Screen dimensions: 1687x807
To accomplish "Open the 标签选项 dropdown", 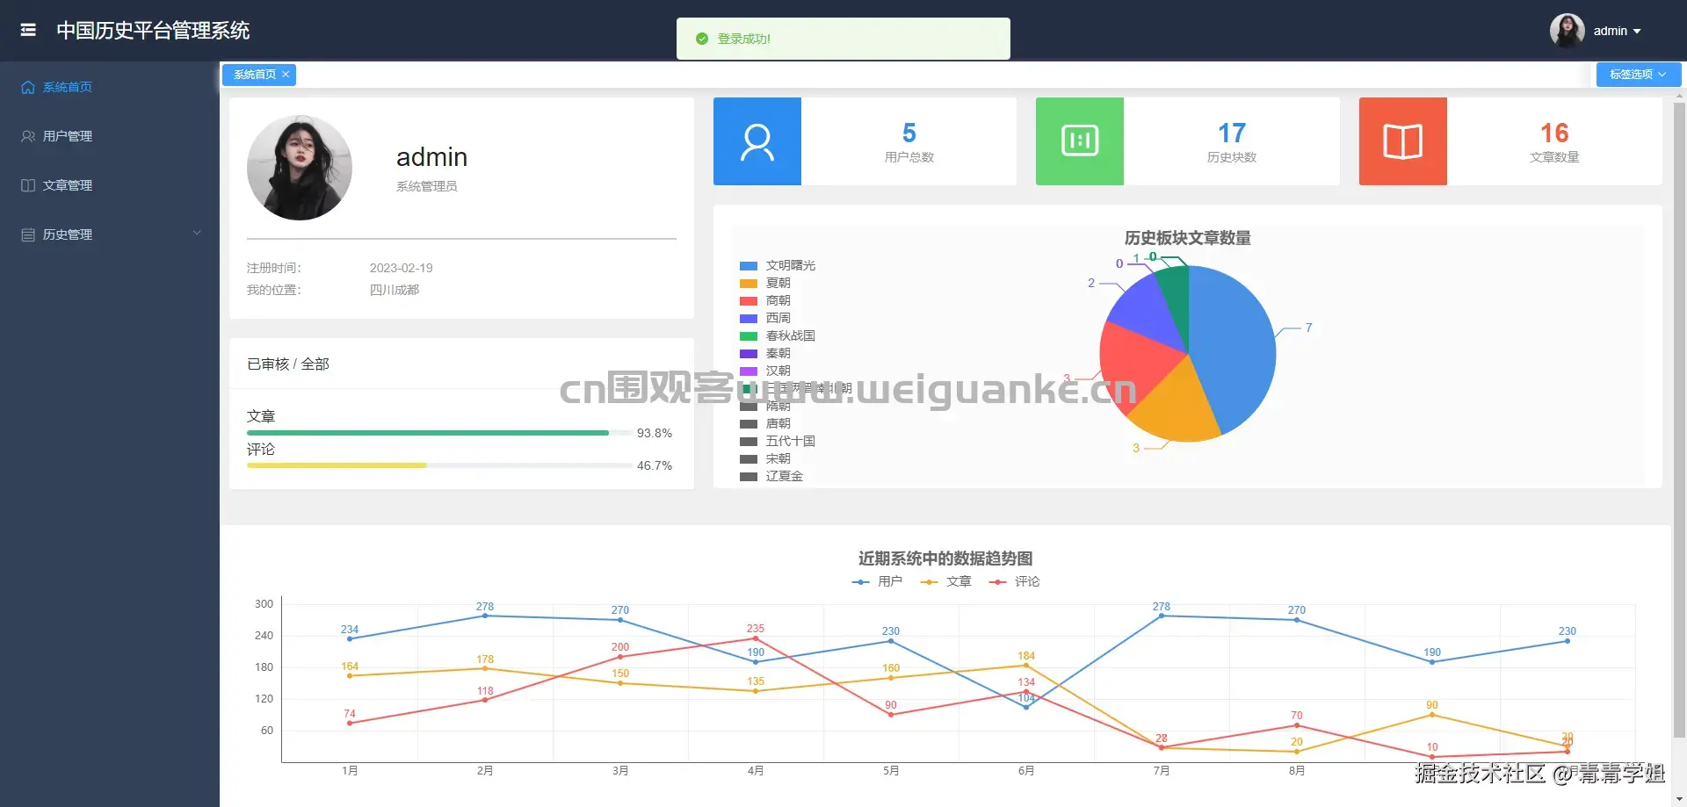I will pos(1639,75).
